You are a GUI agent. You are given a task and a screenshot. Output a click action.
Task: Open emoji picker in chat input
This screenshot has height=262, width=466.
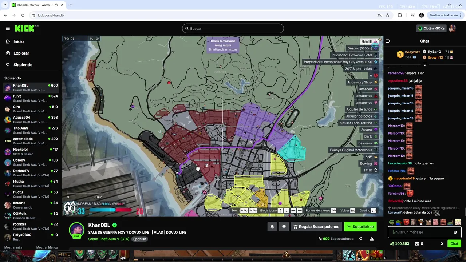coord(455,232)
